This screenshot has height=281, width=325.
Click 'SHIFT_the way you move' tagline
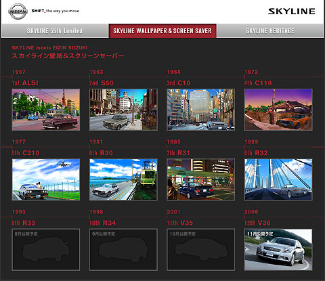tap(56, 11)
